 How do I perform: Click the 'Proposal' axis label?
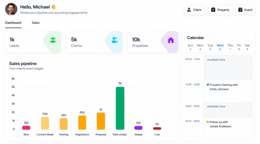pyautogui.click(x=101, y=135)
